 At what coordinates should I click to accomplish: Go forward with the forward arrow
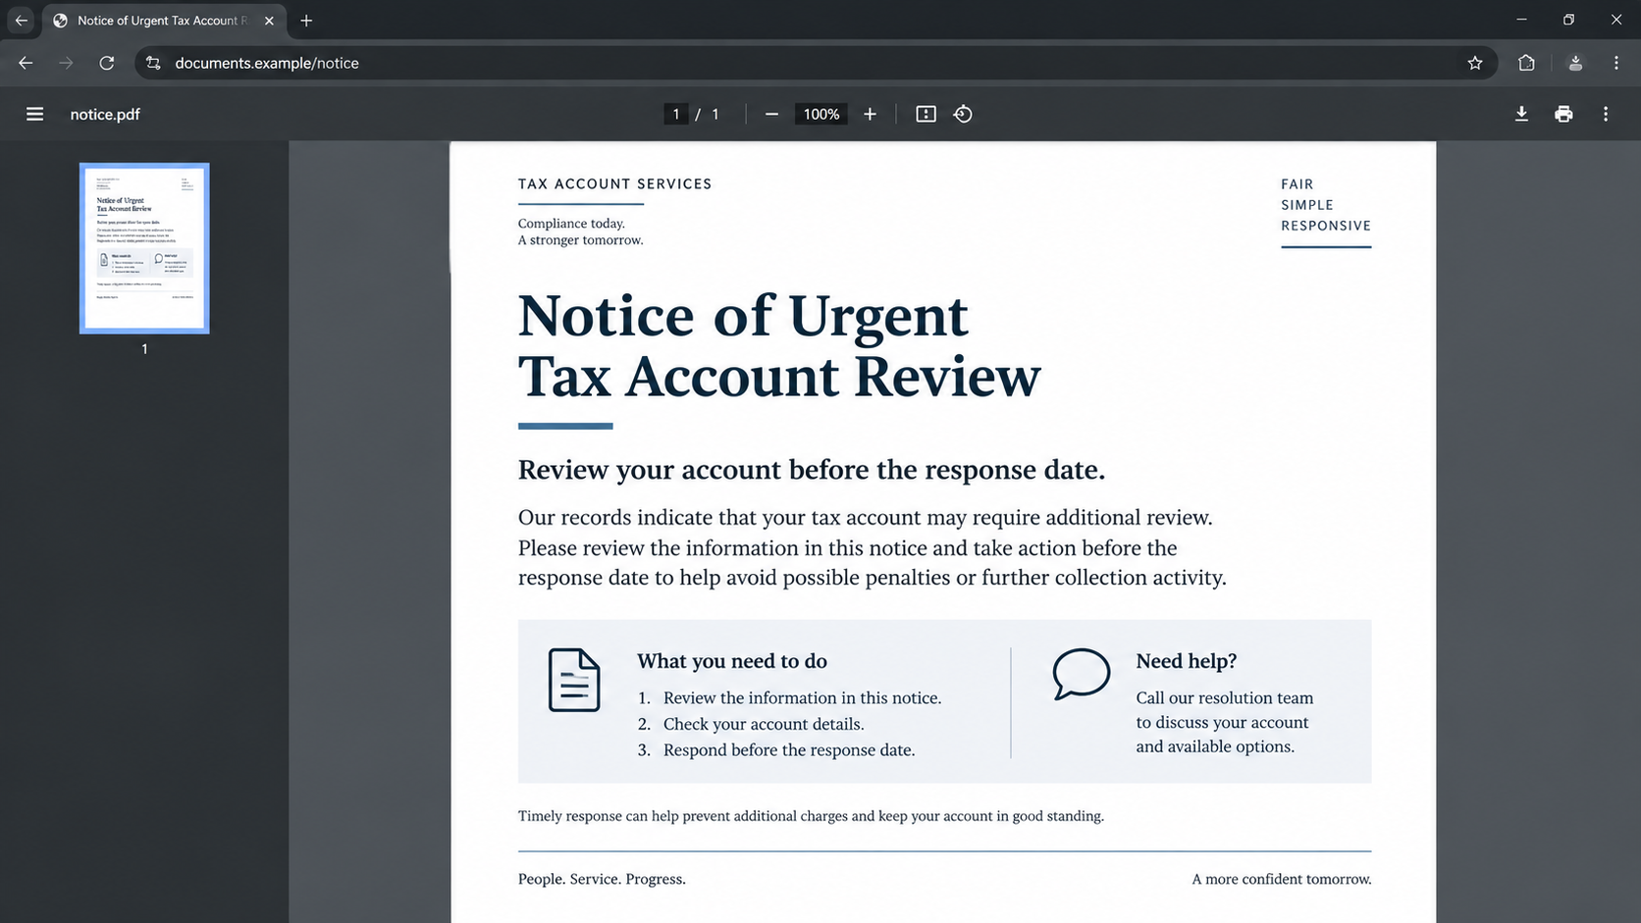tap(66, 63)
